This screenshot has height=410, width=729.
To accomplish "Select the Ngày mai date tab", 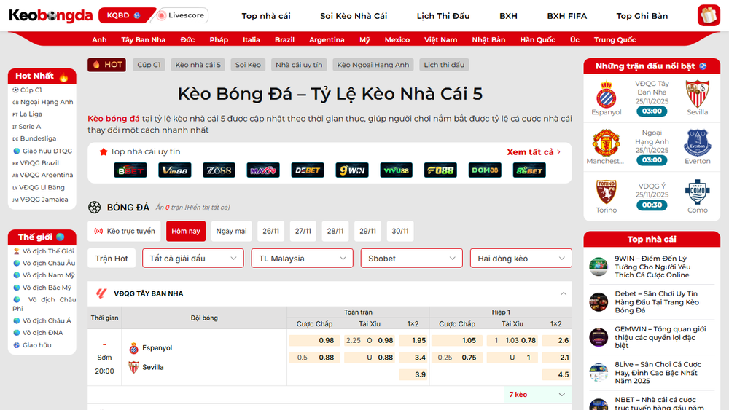I will point(232,231).
